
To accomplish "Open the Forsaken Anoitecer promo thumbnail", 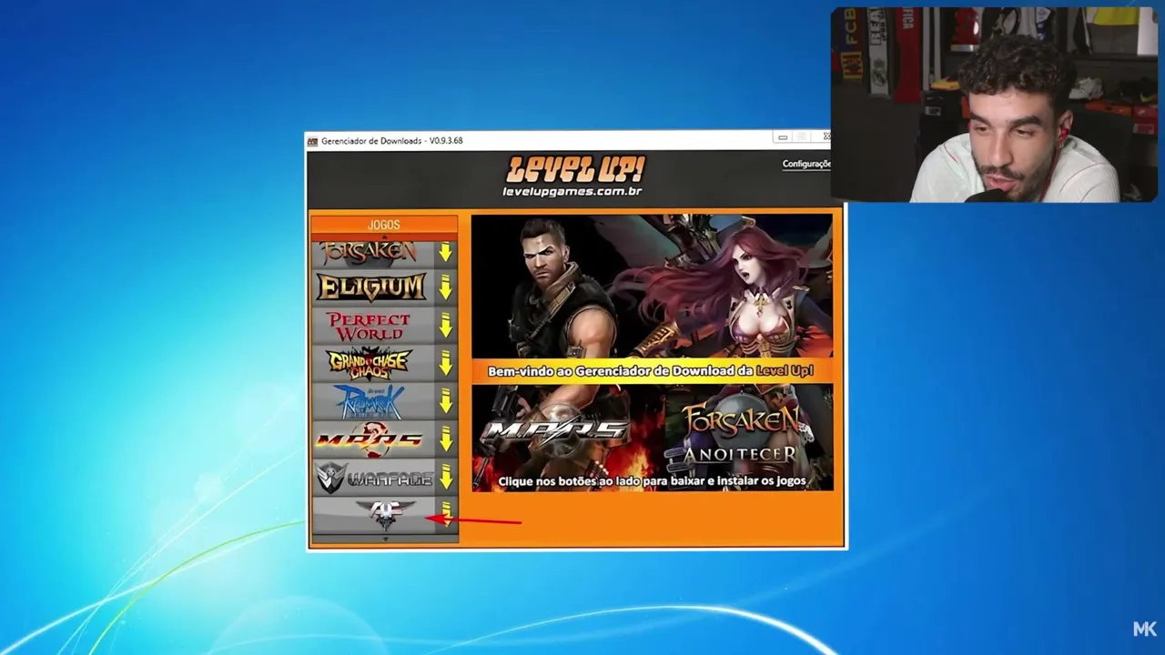I will coord(743,428).
